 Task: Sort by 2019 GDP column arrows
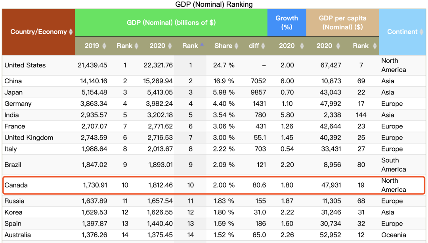pos(104,46)
